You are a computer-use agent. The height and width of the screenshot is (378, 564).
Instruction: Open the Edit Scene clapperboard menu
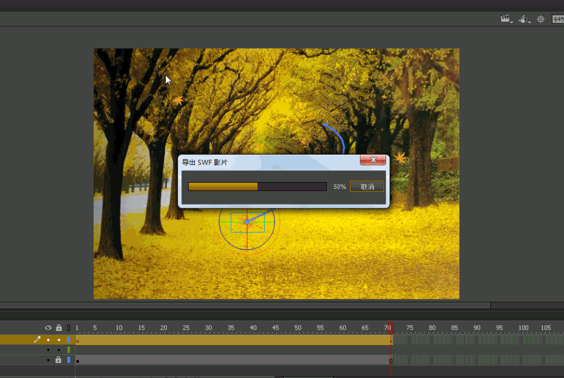pos(506,19)
